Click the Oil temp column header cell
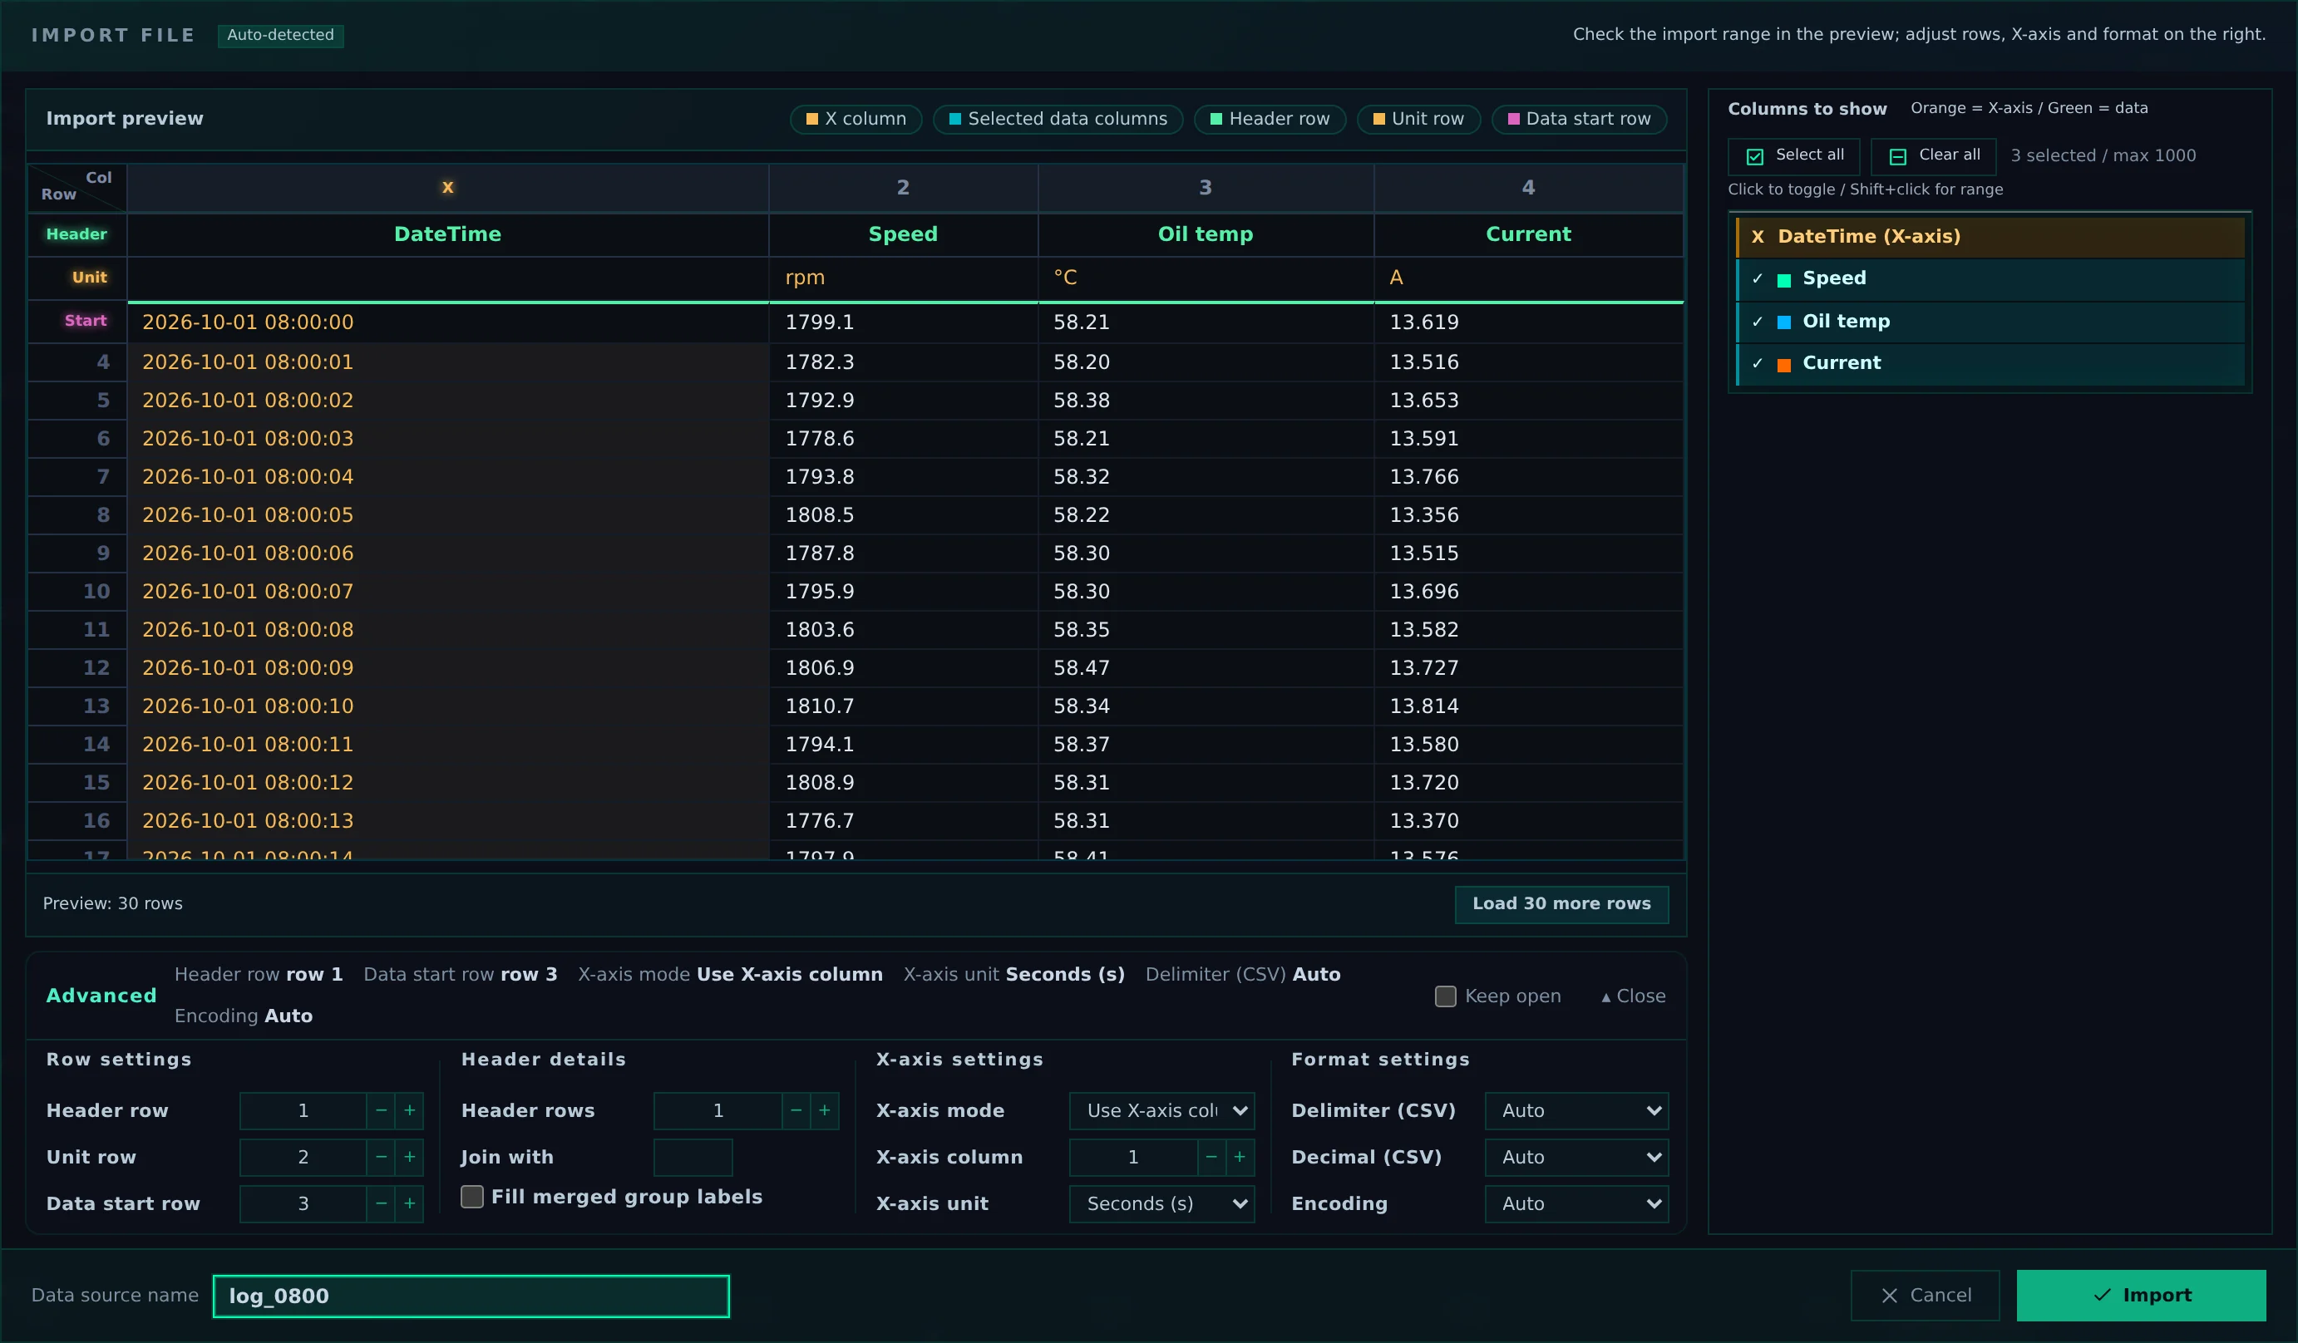The width and height of the screenshot is (2298, 1343). click(1206, 234)
